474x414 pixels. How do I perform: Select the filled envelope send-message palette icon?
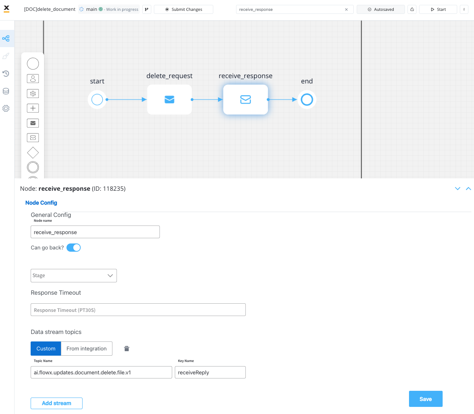33,123
